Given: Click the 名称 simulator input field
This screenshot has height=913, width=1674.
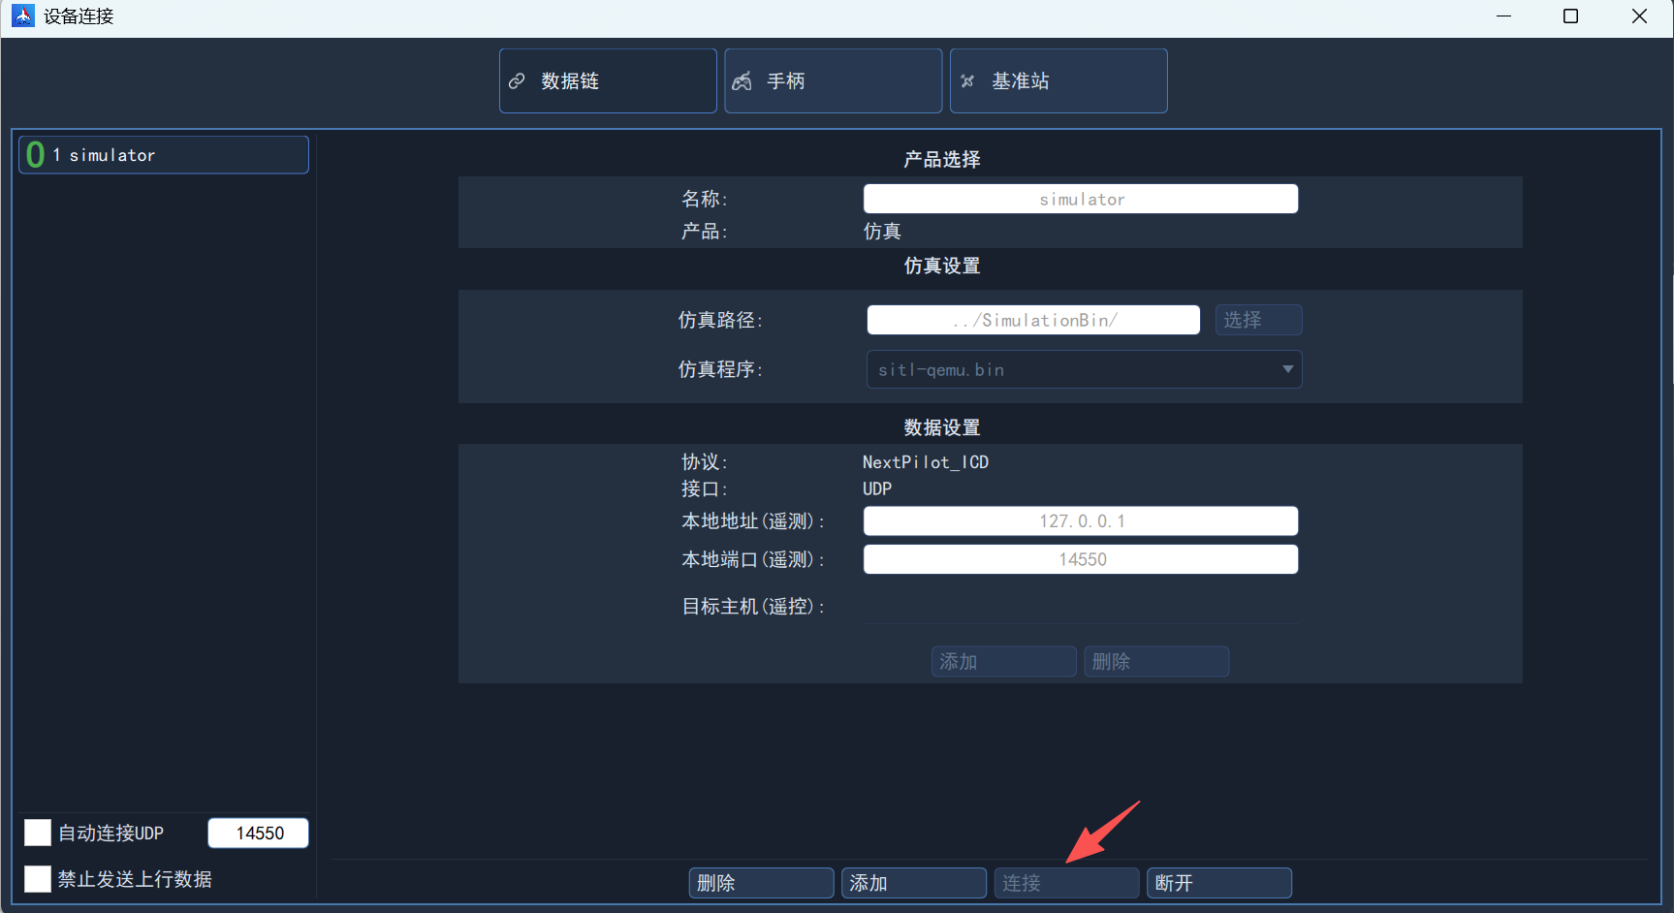Looking at the screenshot, I should pyautogui.click(x=1081, y=199).
